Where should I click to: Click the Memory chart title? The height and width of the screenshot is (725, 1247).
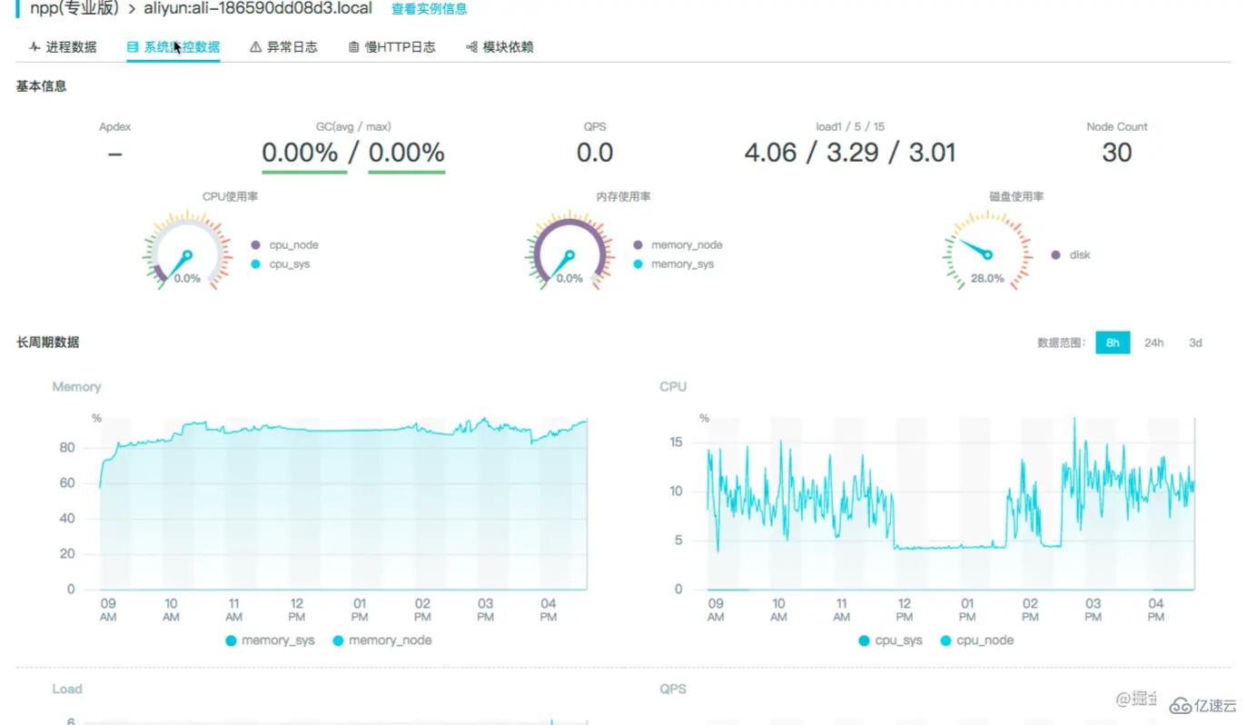(76, 387)
